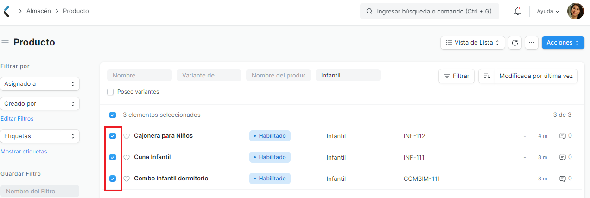590x198 pixels.
Task: Go to Producto breadcrumb
Action: tap(76, 11)
